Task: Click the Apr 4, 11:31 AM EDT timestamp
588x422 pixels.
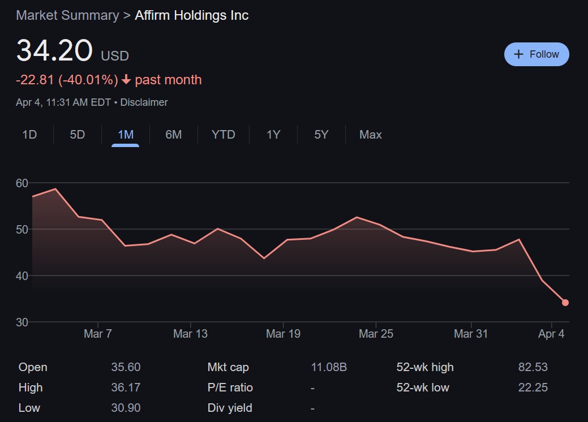Action: 63,102
